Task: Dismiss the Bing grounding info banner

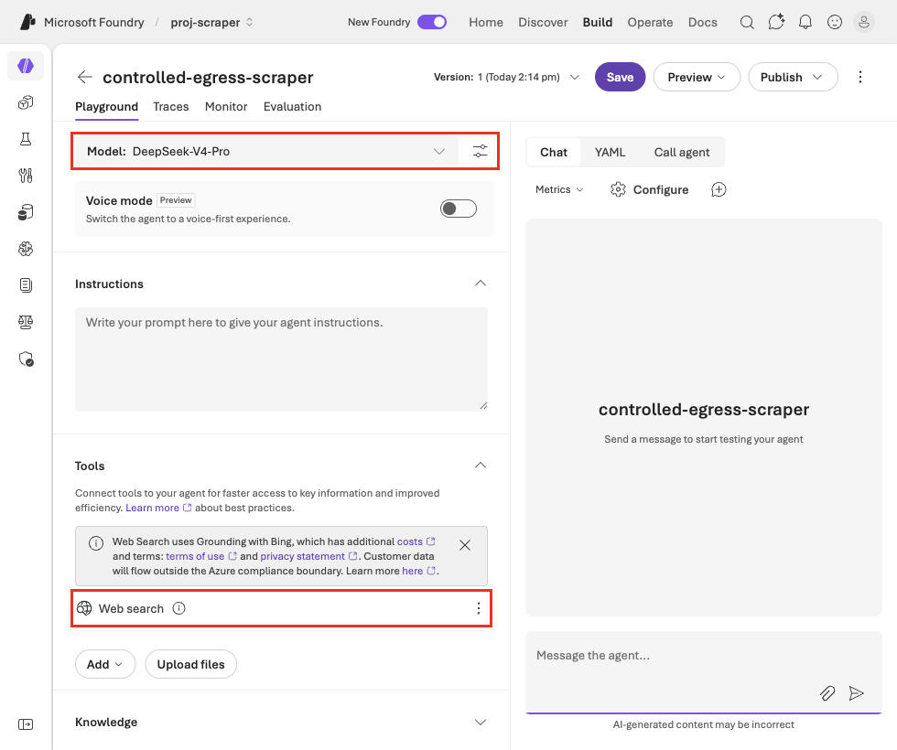Action: pyautogui.click(x=465, y=545)
